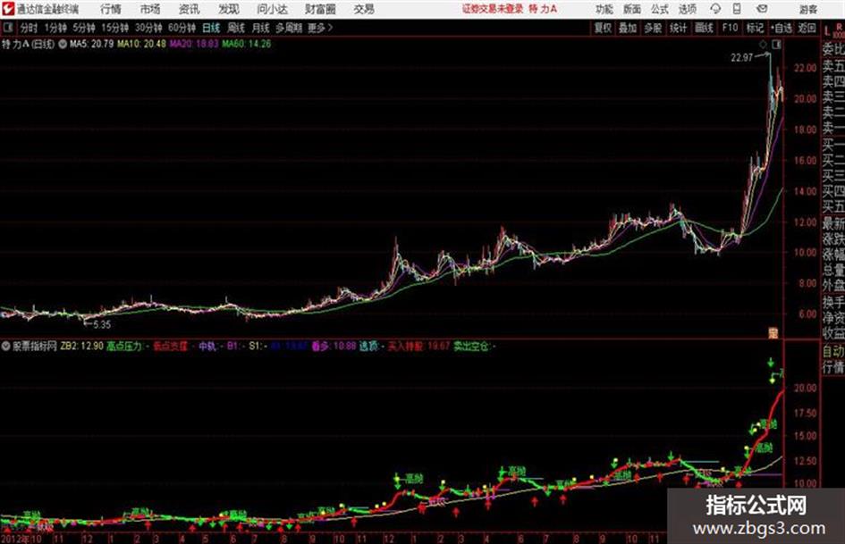845x544 pixels.
Task: Open the 市场 menu
Action: click(x=150, y=9)
